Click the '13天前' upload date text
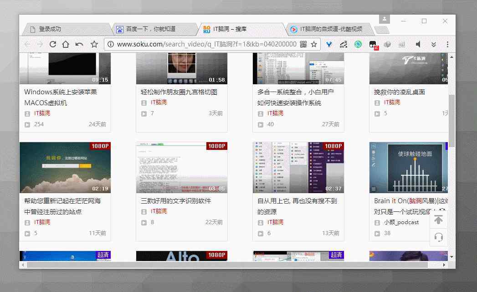Screen dimensions: 477x292 [331, 233]
